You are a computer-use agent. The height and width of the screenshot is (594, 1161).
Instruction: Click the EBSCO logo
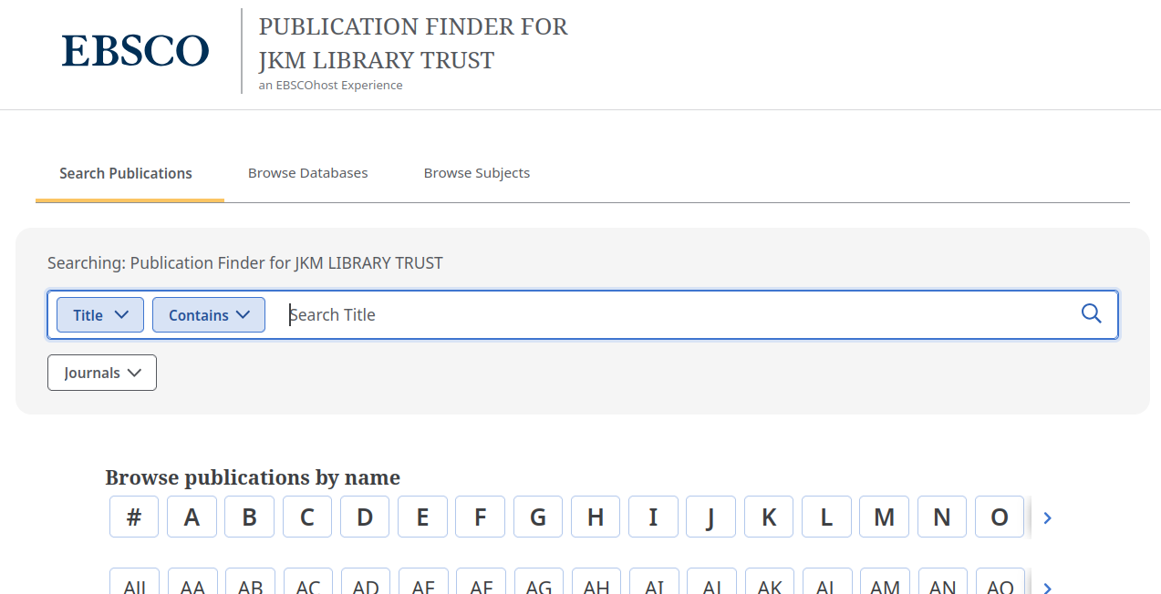tap(135, 52)
